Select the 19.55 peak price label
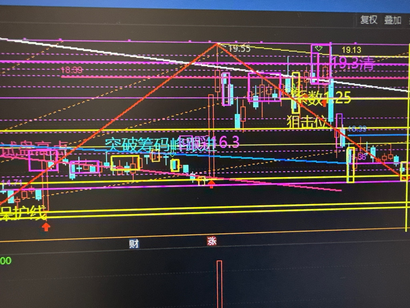 click(239, 49)
